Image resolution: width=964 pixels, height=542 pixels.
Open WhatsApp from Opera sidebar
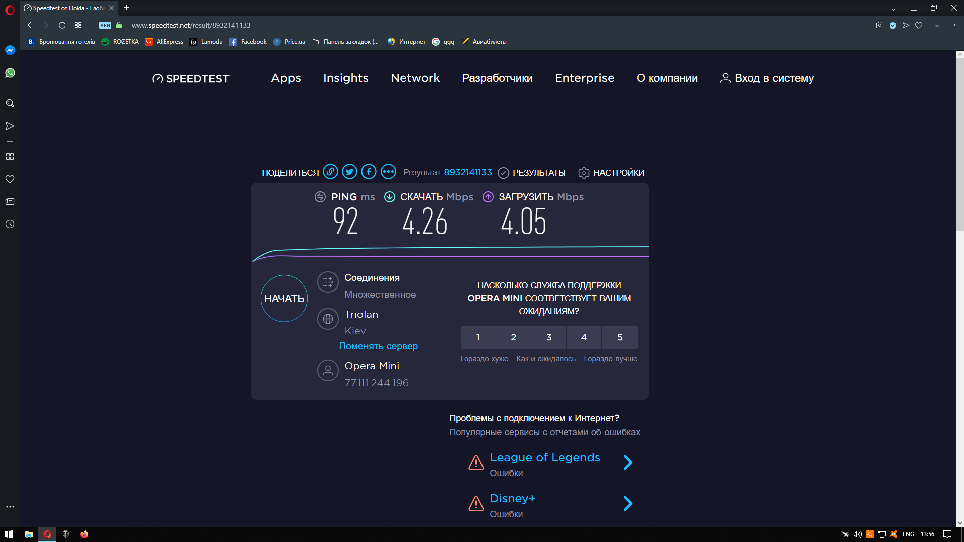tap(10, 73)
